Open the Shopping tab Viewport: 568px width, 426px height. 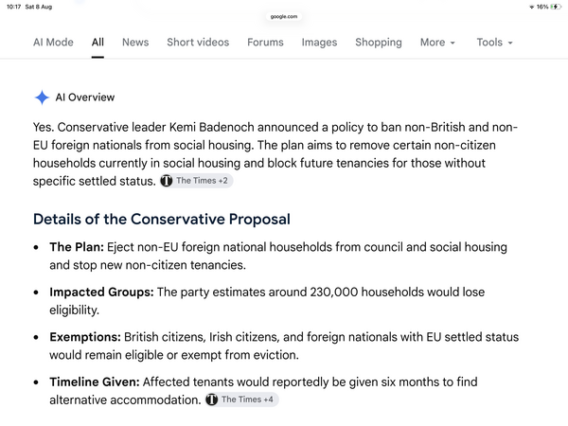pos(379,43)
